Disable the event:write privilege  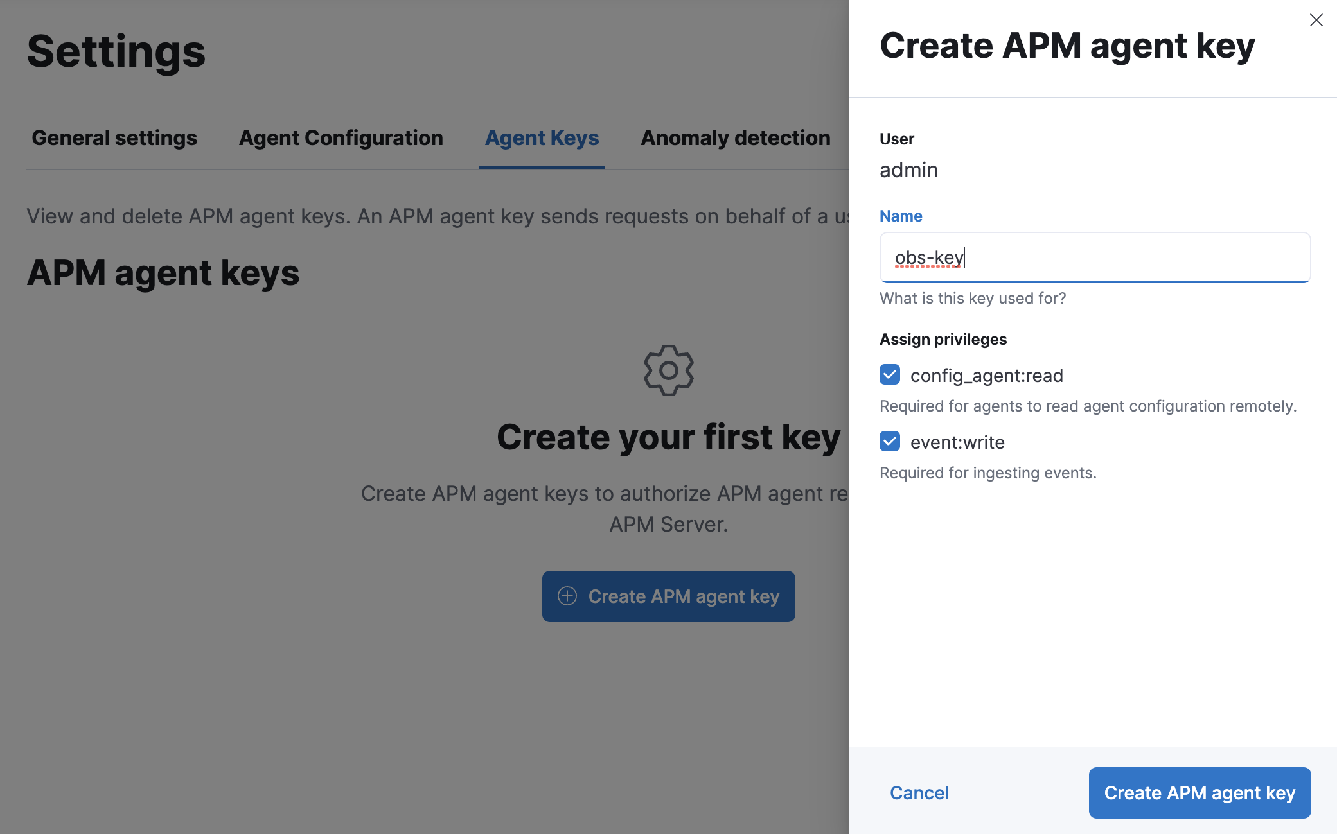[x=889, y=442]
